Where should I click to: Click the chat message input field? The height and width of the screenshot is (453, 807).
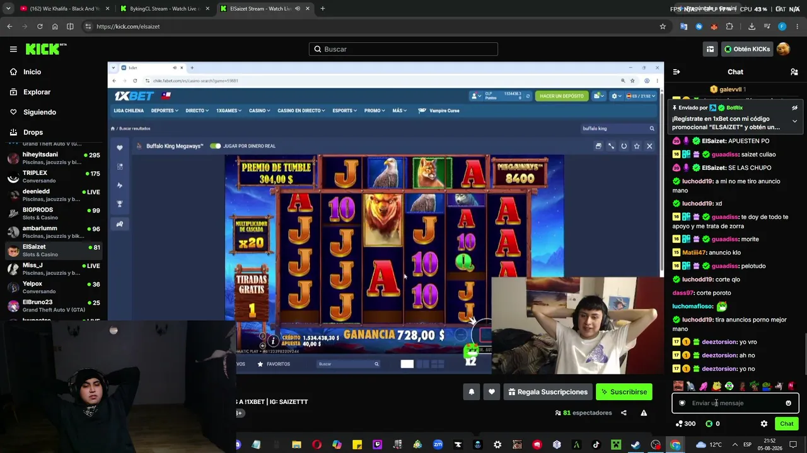pyautogui.click(x=735, y=403)
